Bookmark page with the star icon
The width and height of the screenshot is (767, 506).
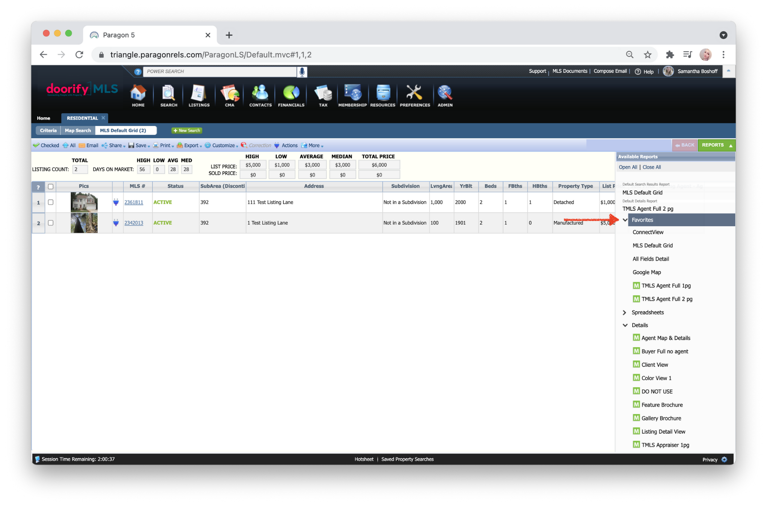[x=648, y=55]
